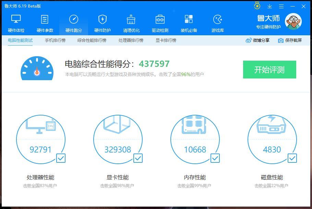The height and width of the screenshot is (209, 312).
Task: Click the camera screenshot icon
Action: [x=280, y=40]
